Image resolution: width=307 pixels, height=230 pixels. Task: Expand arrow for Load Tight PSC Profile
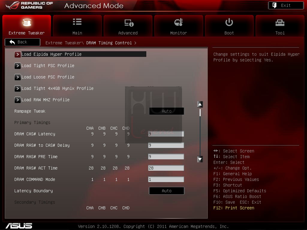pos(17,66)
